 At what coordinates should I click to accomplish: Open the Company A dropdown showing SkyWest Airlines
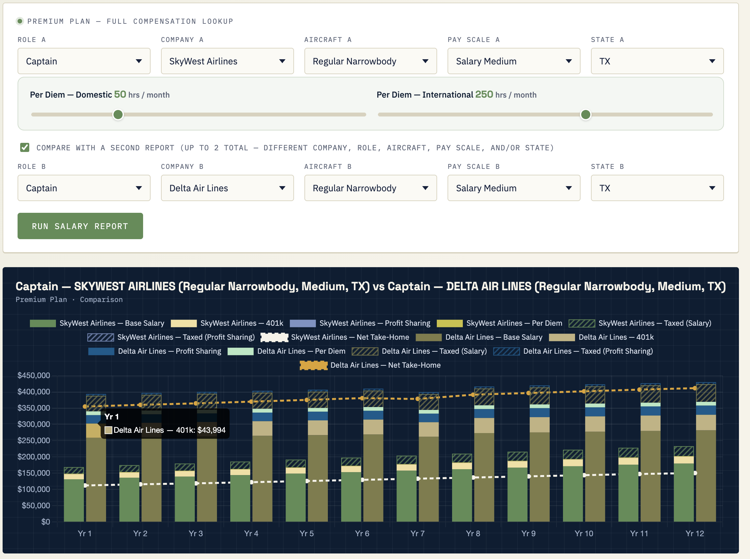(x=227, y=61)
